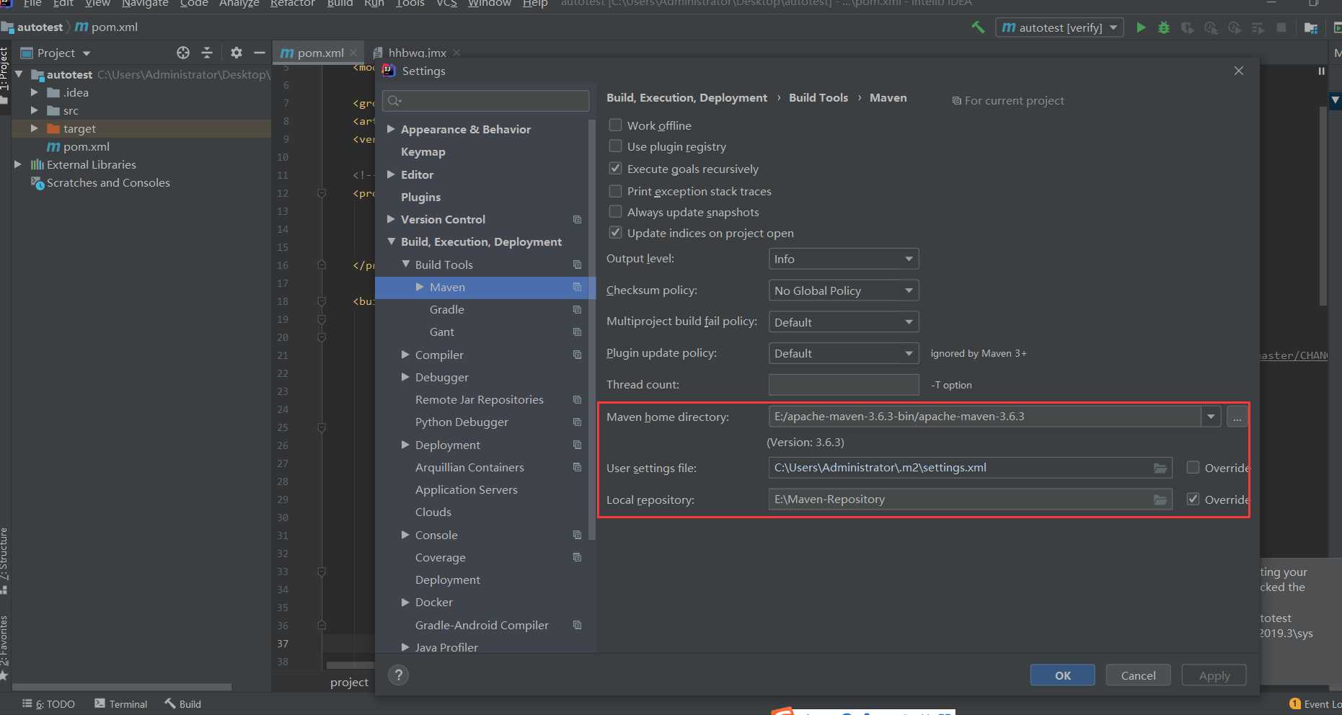The width and height of the screenshot is (1342, 715).
Task: Open the autotest [verify] run configuration dropdown
Action: [1059, 27]
